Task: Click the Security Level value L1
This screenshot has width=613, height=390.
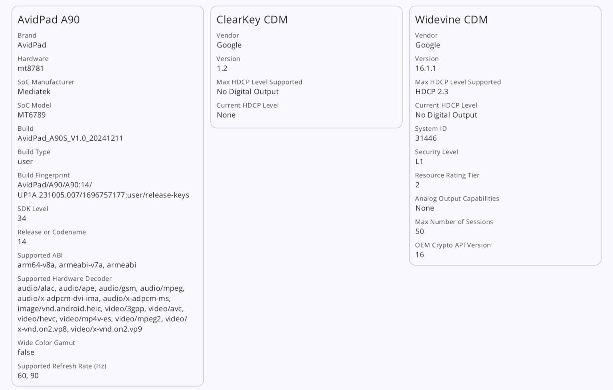Action: [419, 162]
